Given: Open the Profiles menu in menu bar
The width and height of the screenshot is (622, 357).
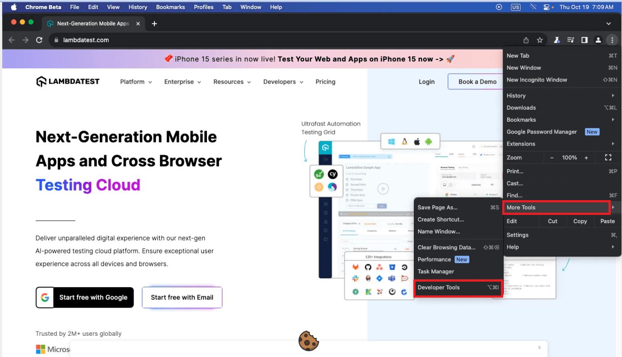Looking at the screenshot, I should (203, 7).
